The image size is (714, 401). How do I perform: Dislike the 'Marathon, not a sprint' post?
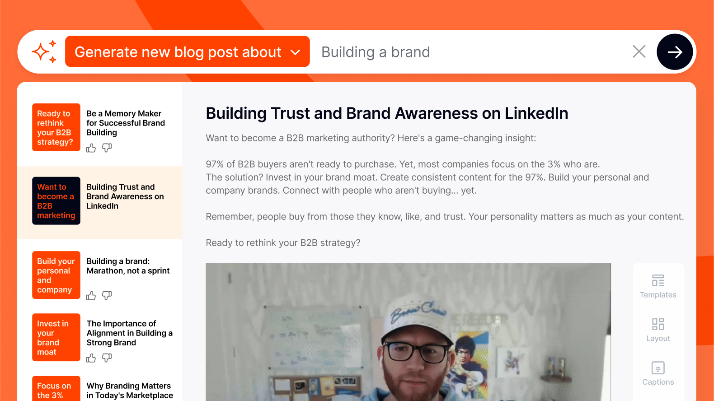click(107, 296)
